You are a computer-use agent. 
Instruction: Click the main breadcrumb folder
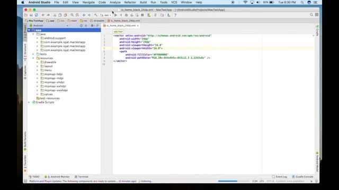click(x=72, y=21)
